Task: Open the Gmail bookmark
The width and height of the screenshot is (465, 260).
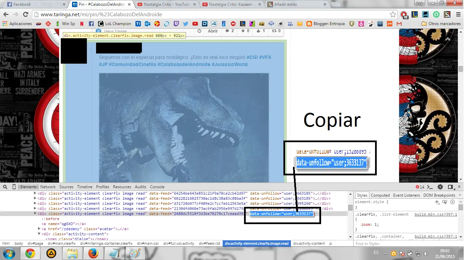Action: pos(399,24)
